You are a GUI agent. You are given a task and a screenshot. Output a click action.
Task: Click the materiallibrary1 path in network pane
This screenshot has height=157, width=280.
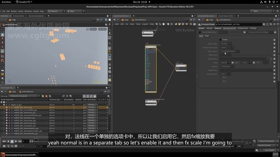pos(139,20)
